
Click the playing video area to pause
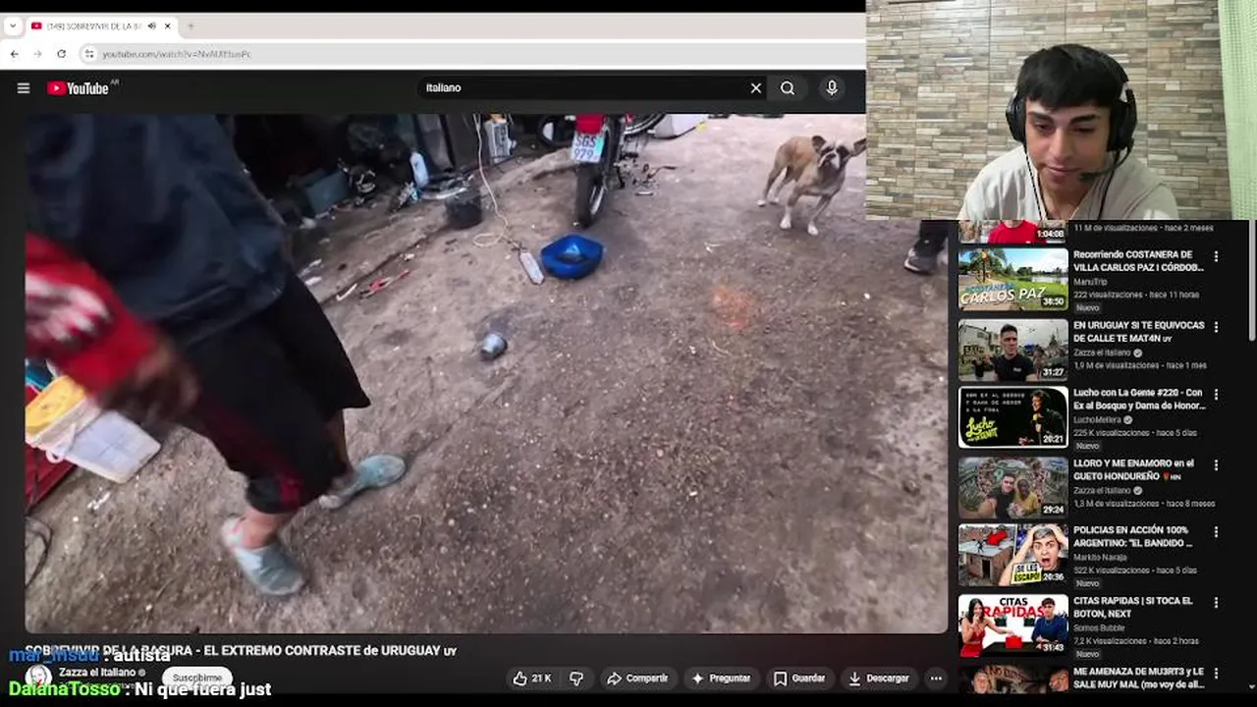[x=486, y=373]
